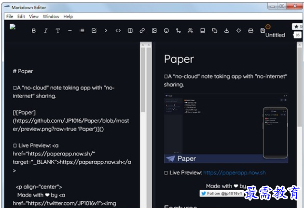Open the Edit menu
Viewport: 304px width, 208px height.
pyautogui.click(x=21, y=16)
